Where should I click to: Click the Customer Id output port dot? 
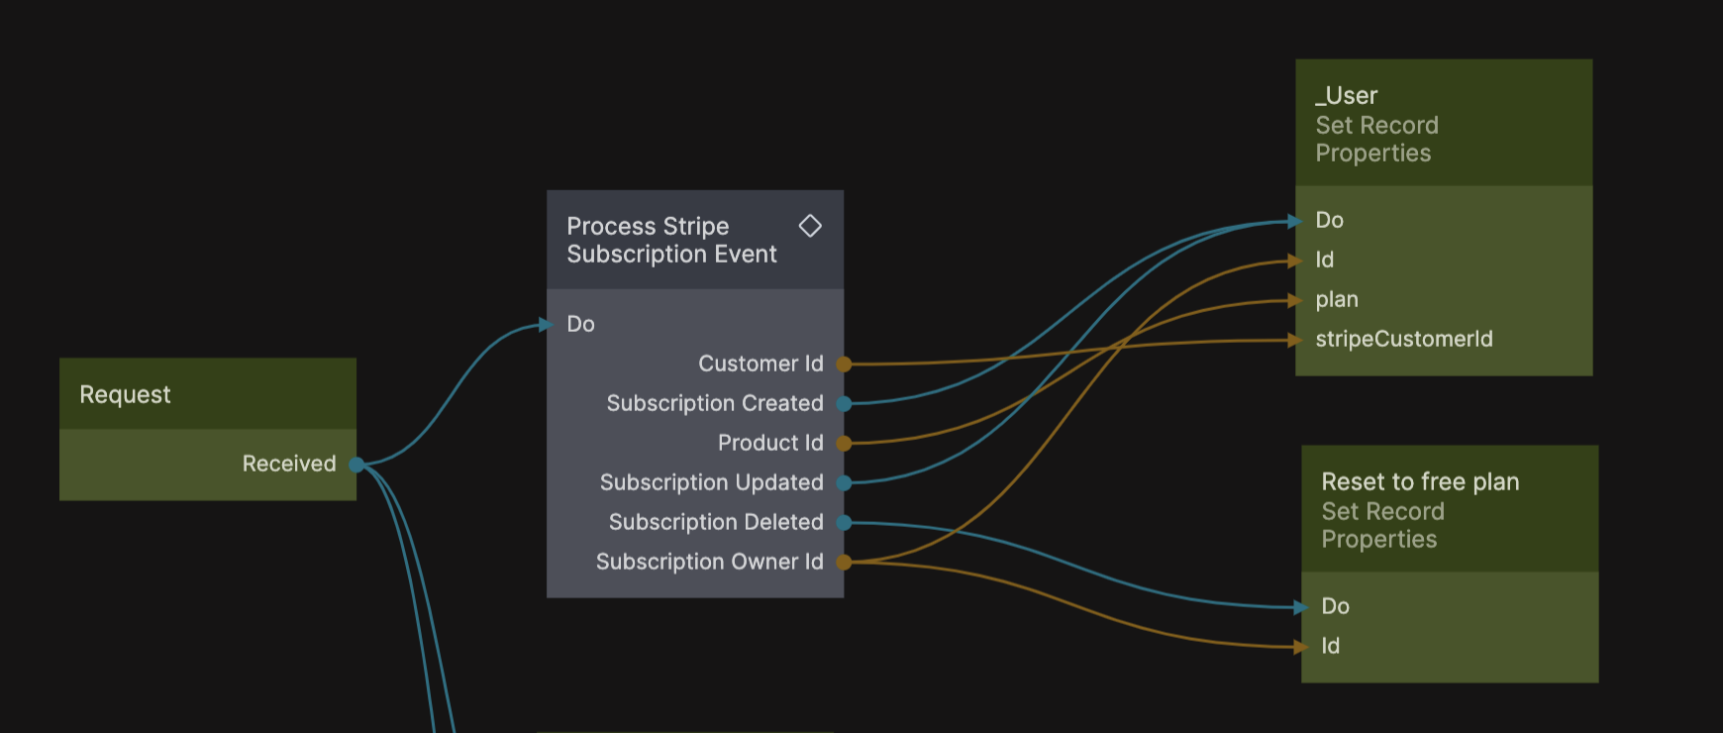(844, 364)
